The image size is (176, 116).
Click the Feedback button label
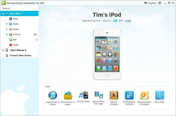point(152,3)
